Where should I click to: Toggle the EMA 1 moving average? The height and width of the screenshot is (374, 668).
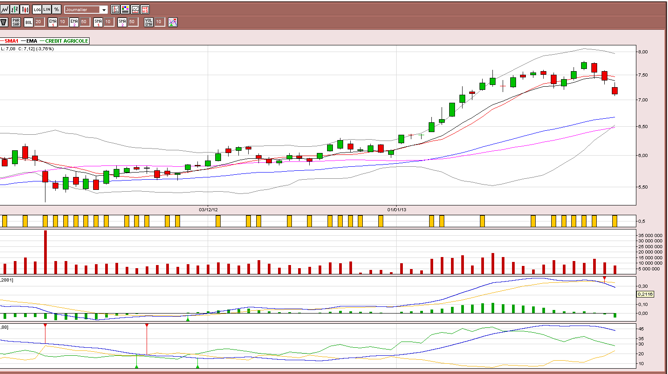53,22
